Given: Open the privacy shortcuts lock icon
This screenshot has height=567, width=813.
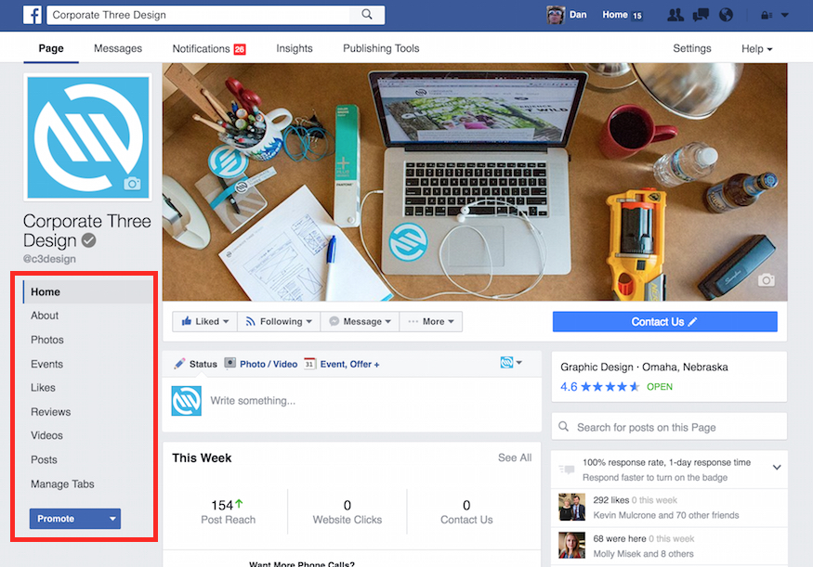Looking at the screenshot, I should click(x=767, y=15).
